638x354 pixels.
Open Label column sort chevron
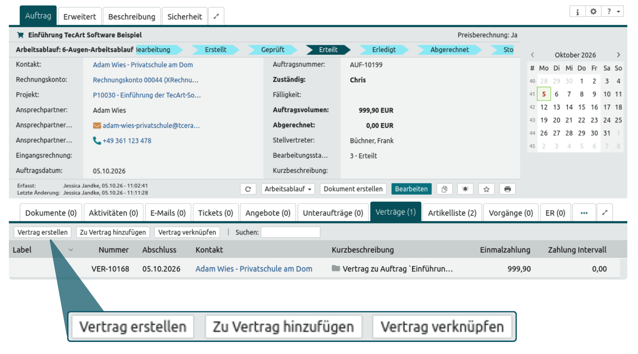[71, 250]
